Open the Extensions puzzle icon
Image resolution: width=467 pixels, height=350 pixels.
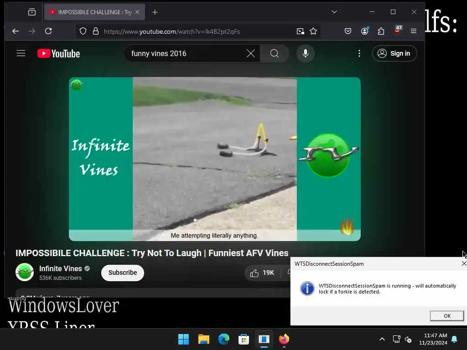[x=381, y=31]
